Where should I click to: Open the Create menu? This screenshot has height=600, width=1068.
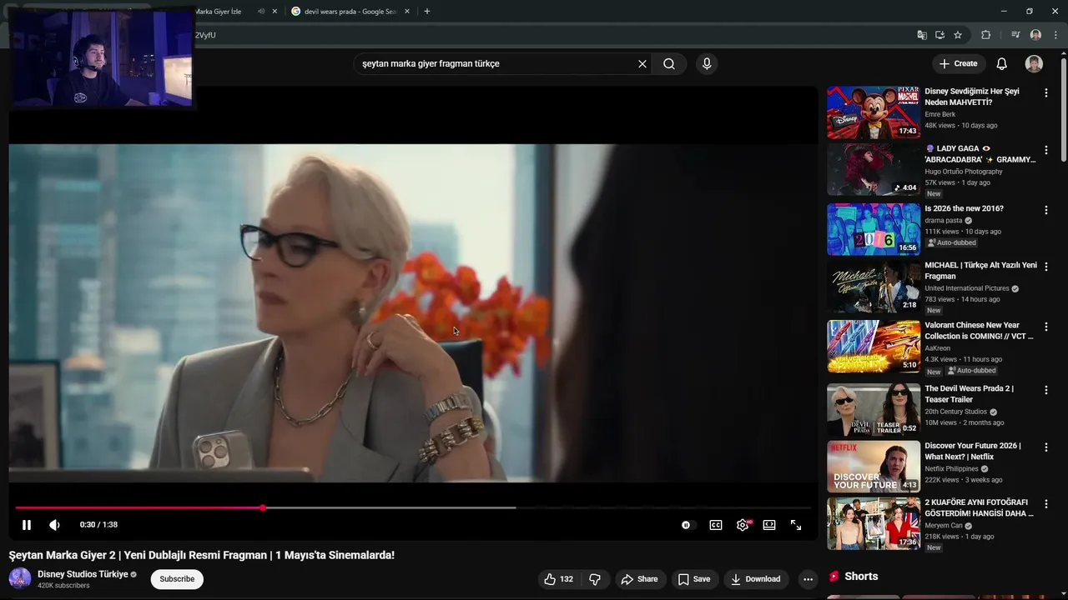coord(958,64)
